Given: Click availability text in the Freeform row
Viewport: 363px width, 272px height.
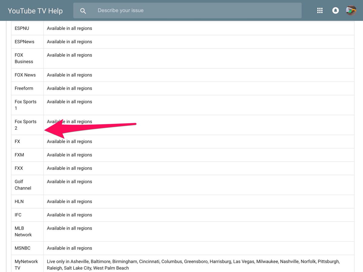Looking at the screenshot, I should click(70, 88).
